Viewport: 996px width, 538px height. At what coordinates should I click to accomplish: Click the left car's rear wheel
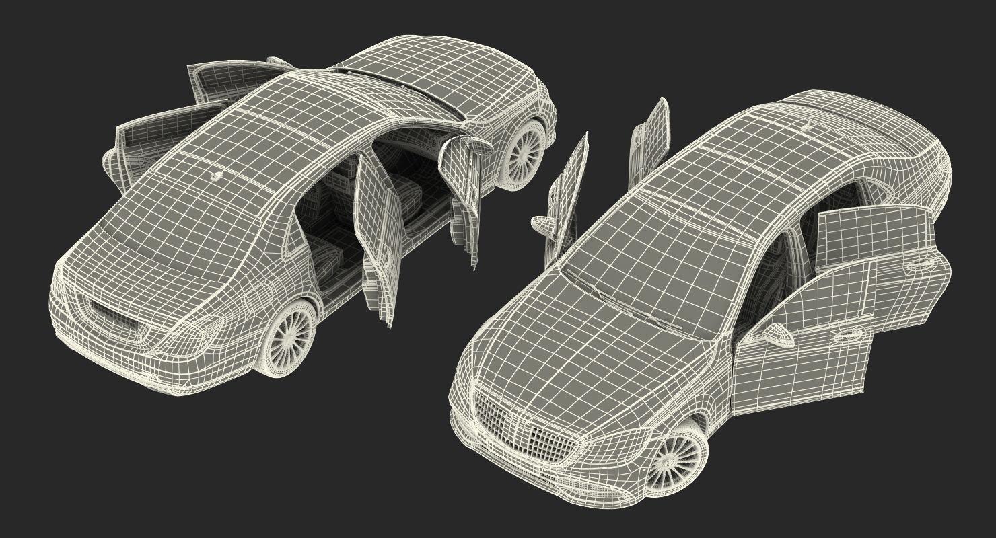pyautogui.click(x=287, y=339)
